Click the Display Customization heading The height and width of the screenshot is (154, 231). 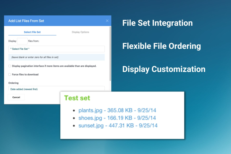[x=164, y=69]
